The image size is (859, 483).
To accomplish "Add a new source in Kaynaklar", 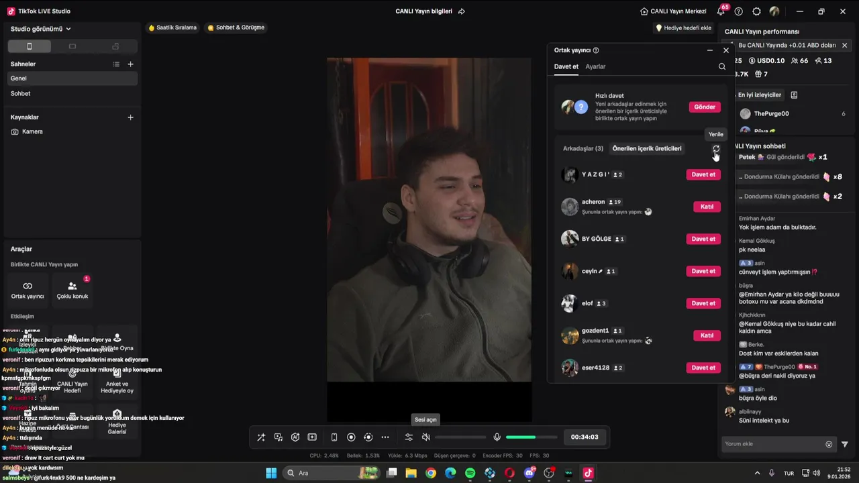I will pyautogui.click(x=130, y=117).
